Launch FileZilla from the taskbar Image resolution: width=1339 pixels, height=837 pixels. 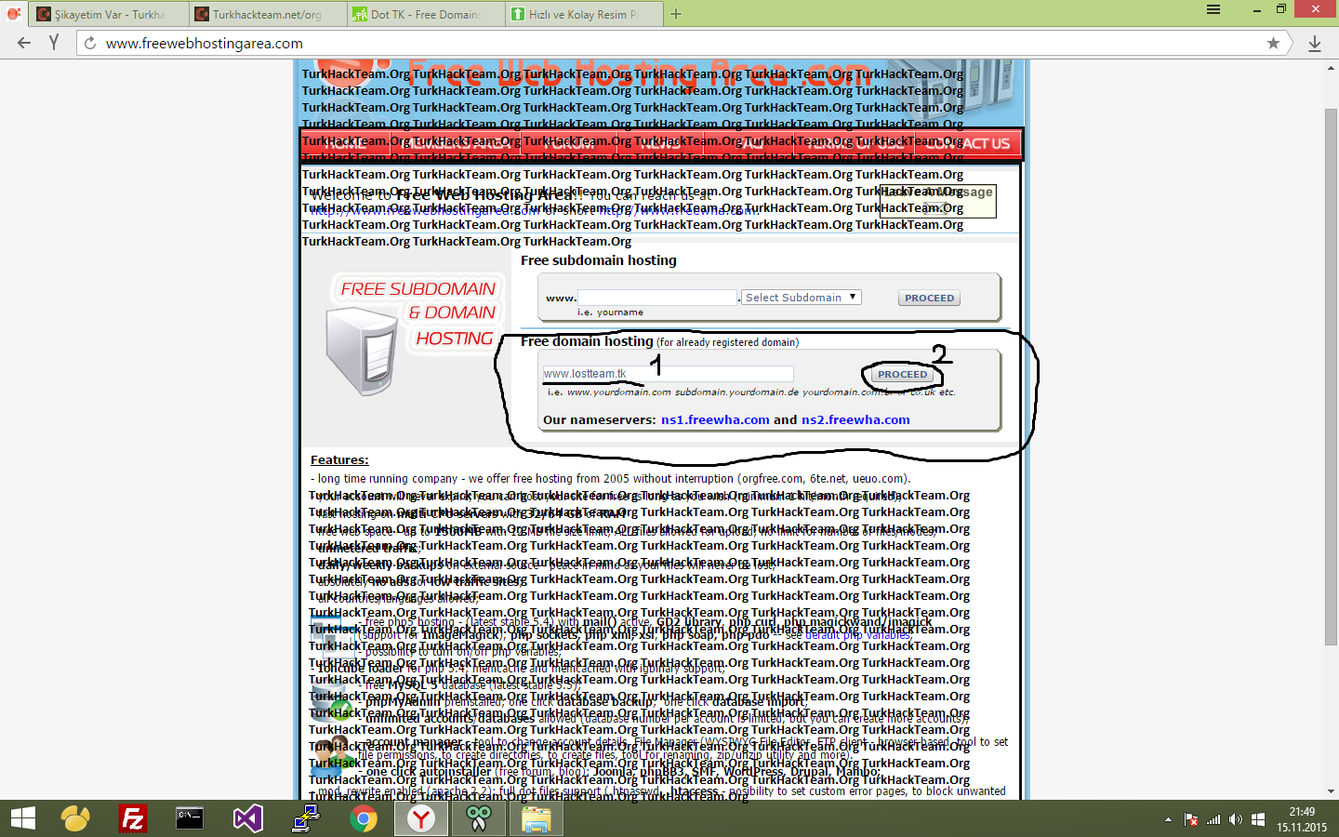point(133,818)
